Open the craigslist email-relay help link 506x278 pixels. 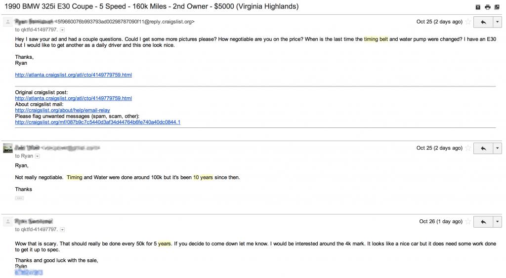pos(62,110)
